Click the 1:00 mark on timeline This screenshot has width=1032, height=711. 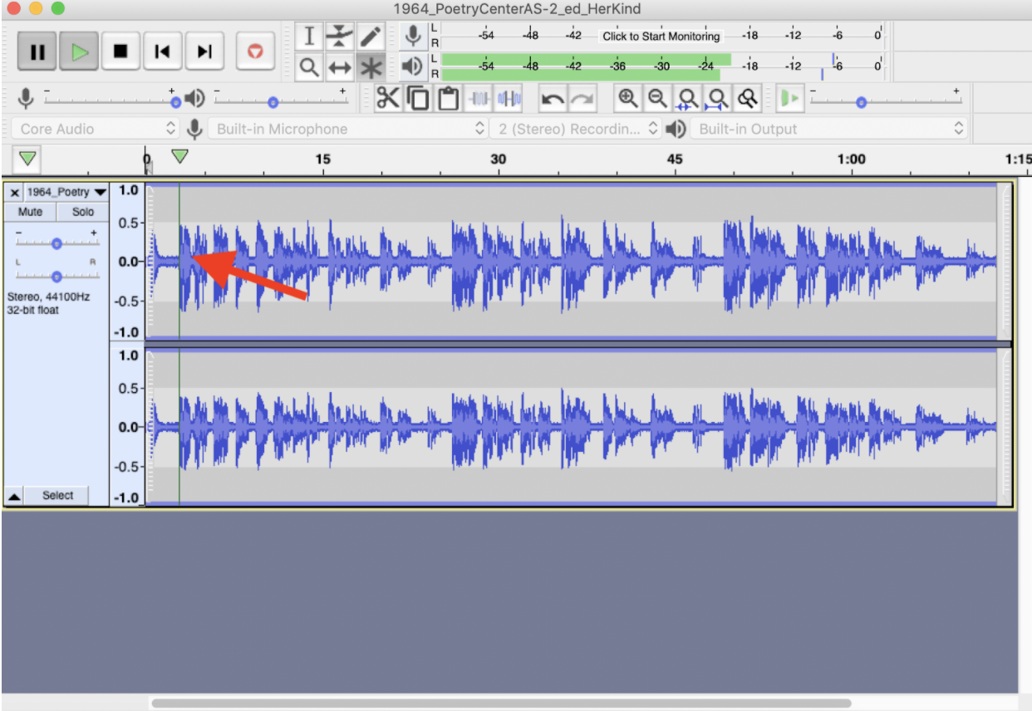pos(851,159)
